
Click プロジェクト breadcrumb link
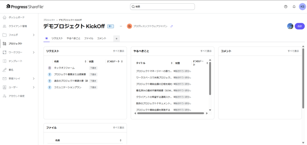coord(49,20)
